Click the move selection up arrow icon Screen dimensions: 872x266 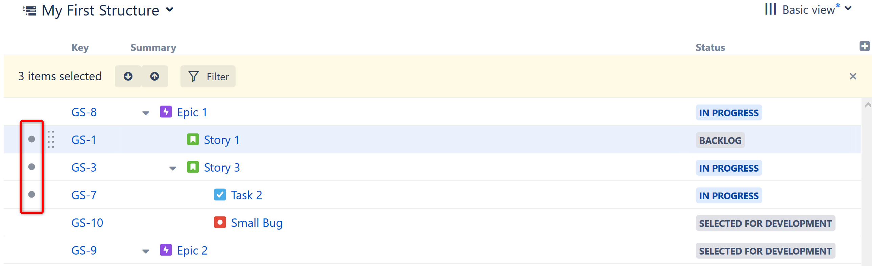pos(154,76)
